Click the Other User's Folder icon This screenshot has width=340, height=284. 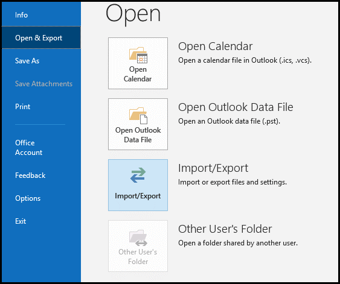[x=138, y=238]
